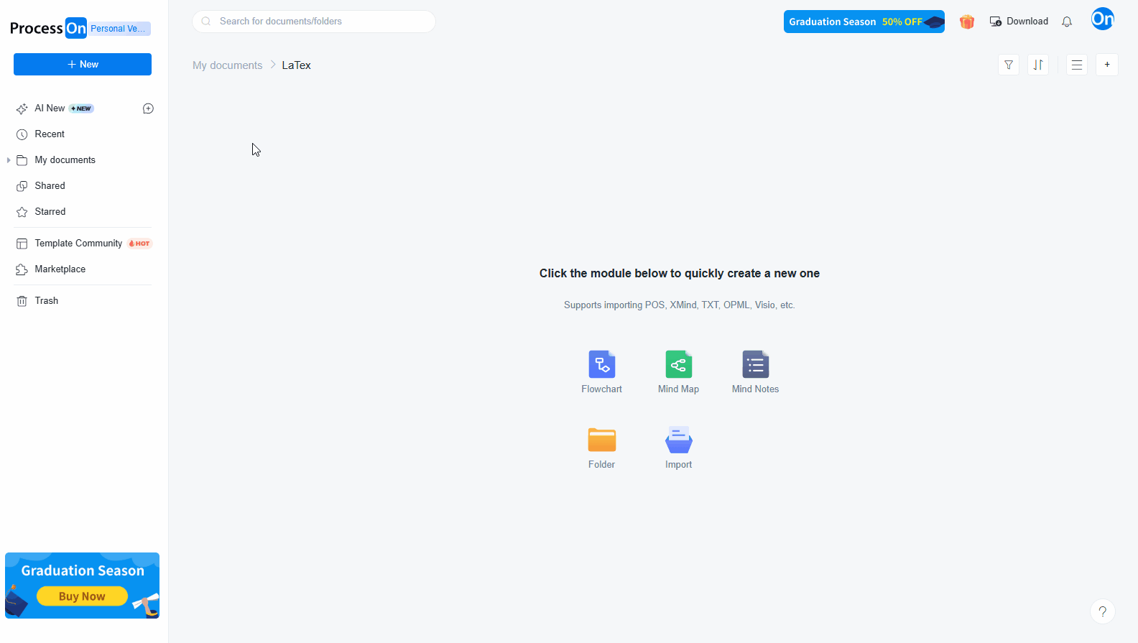This screenshot has height=643, width=1138.
Task: Create a new Mind Map document
Action: [678, 364]
